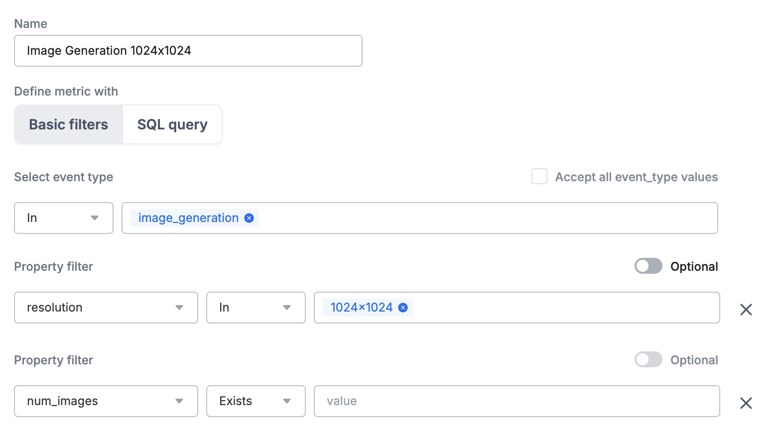
Task: Open the num_images property dropdown
Action: pyautogui.click(x=105, y=401)
